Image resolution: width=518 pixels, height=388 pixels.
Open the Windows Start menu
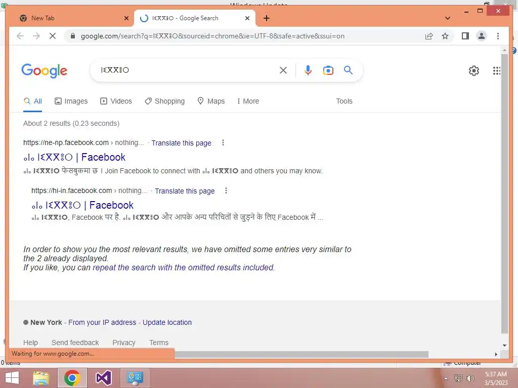coord(12,378)
